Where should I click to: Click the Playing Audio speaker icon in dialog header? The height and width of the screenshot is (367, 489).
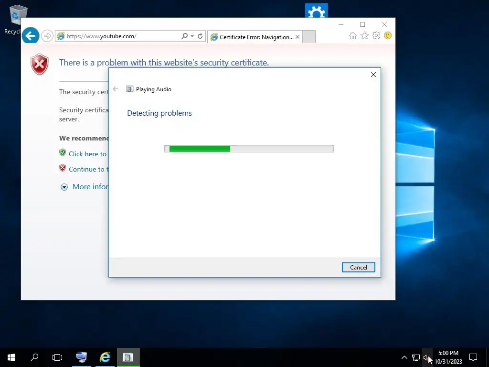pos(130,89)
